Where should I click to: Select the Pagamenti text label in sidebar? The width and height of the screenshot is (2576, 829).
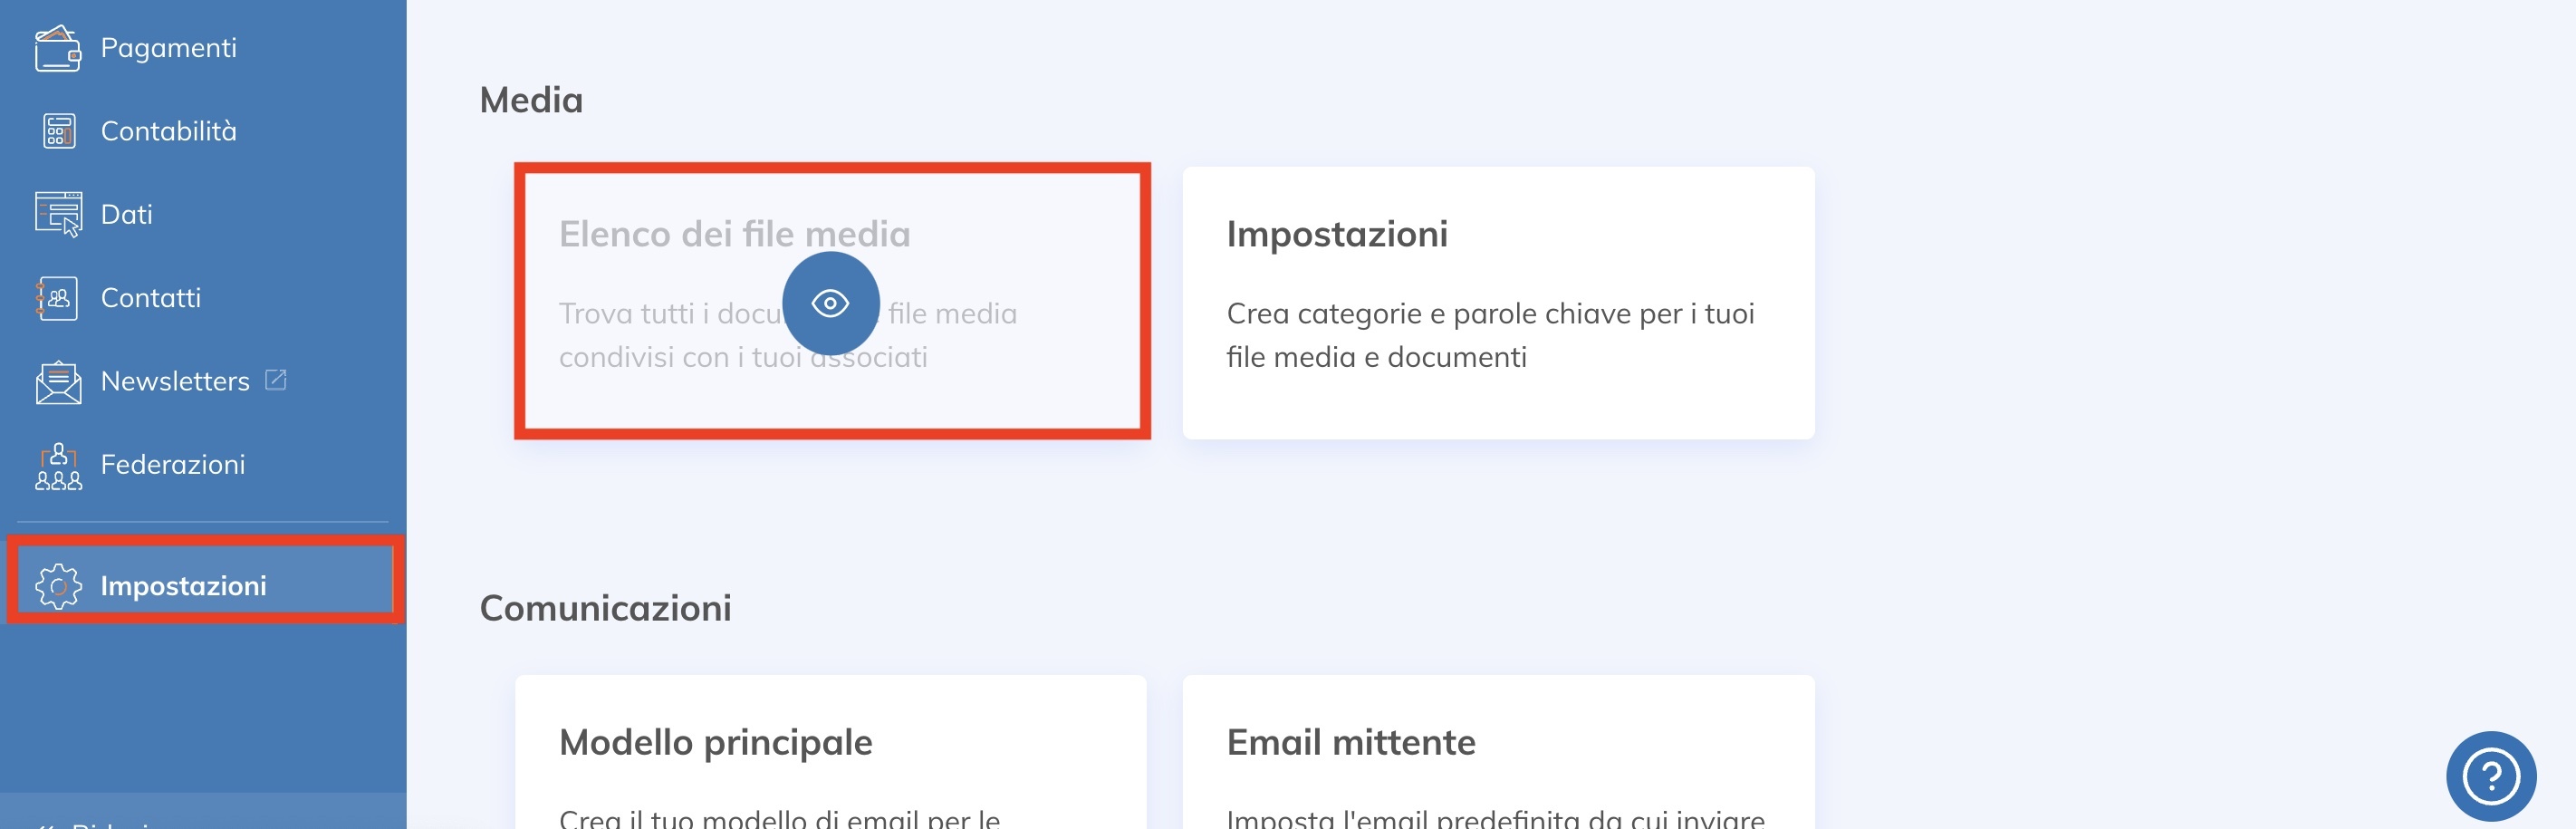(x=168, y=48)
